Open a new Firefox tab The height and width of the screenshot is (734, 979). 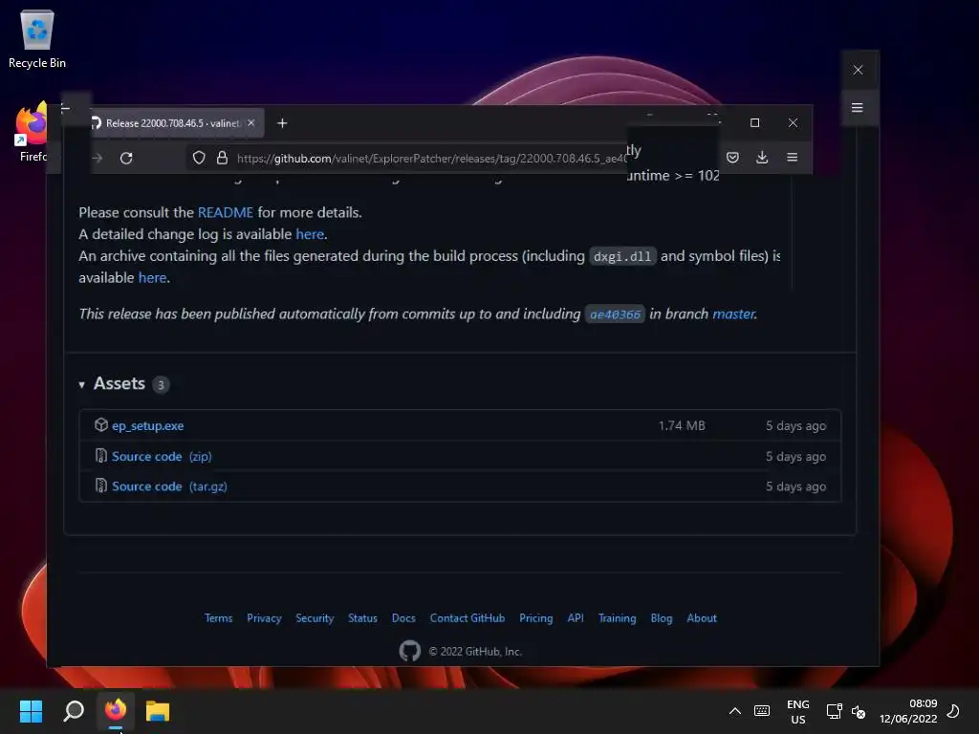point(282,123)
